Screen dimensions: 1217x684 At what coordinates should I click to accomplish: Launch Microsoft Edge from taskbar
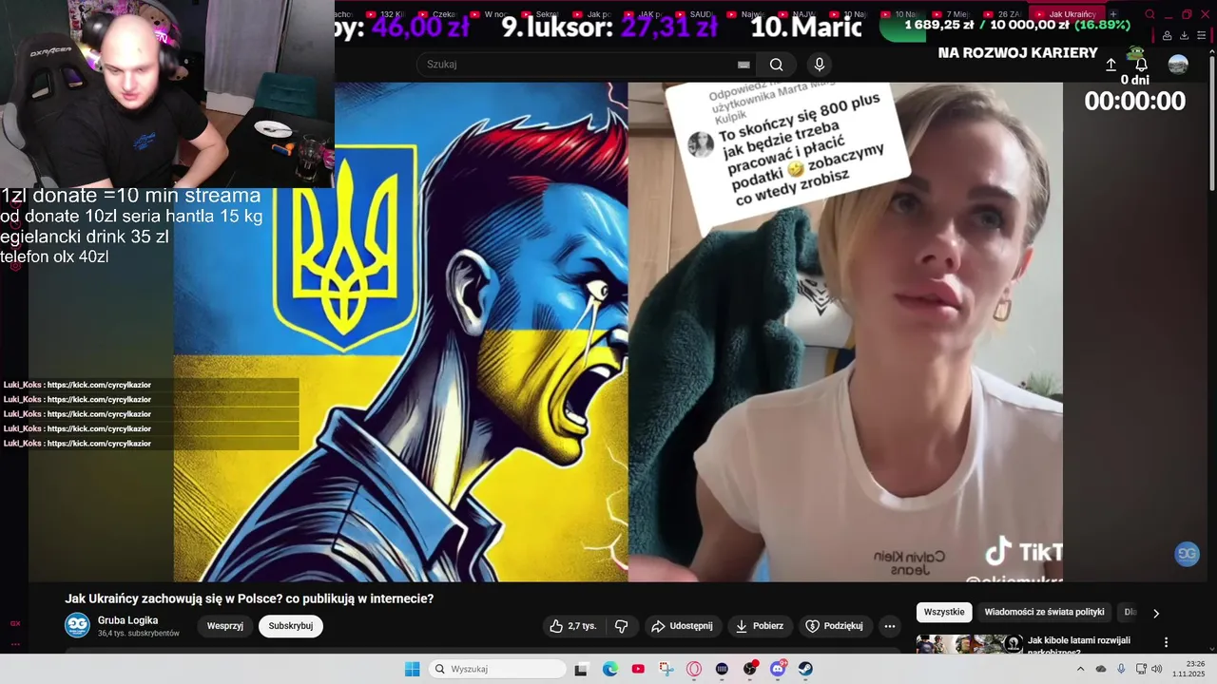tap(610, 669)
